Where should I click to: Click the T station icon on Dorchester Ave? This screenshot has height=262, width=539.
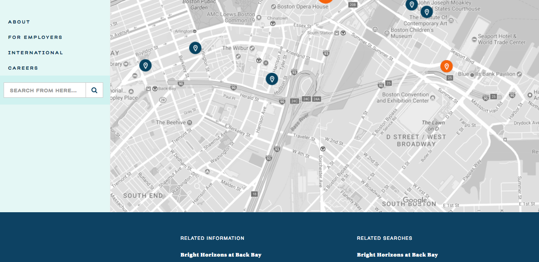(323, 149)
